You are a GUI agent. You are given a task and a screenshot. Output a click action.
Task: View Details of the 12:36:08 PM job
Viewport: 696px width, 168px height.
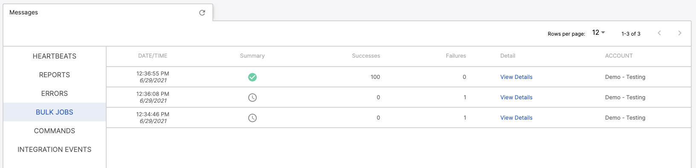[x=516, y=98]
